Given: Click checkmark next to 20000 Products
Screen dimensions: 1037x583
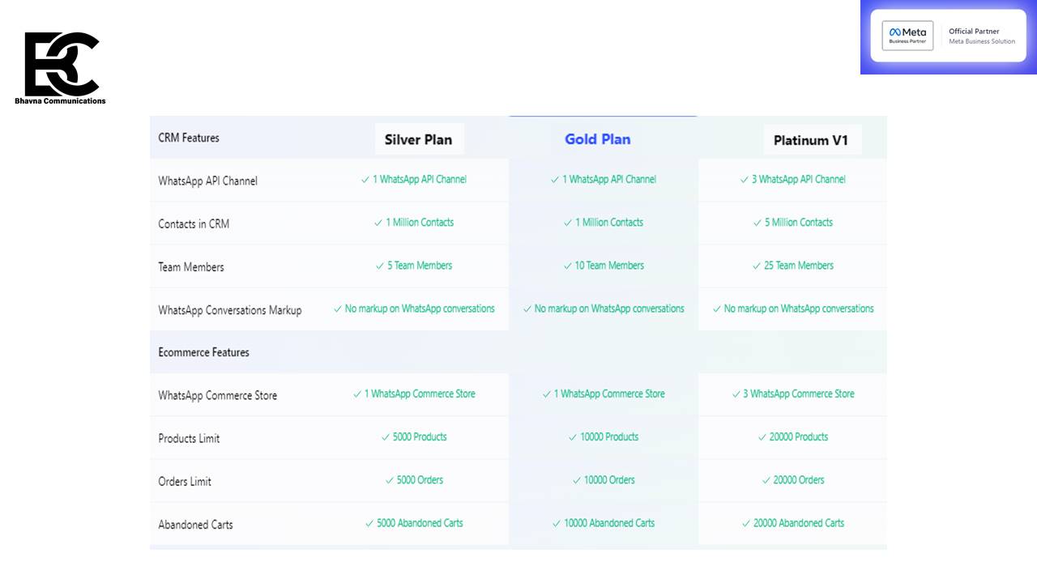Looking at the screenshot, I should pos(762,437).
